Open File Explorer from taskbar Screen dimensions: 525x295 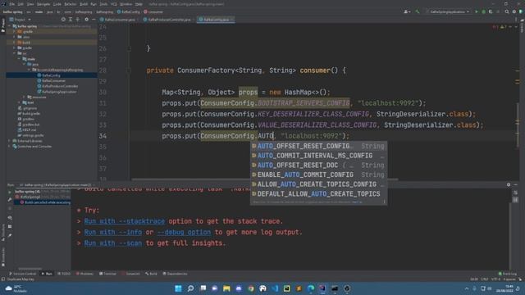226,288
